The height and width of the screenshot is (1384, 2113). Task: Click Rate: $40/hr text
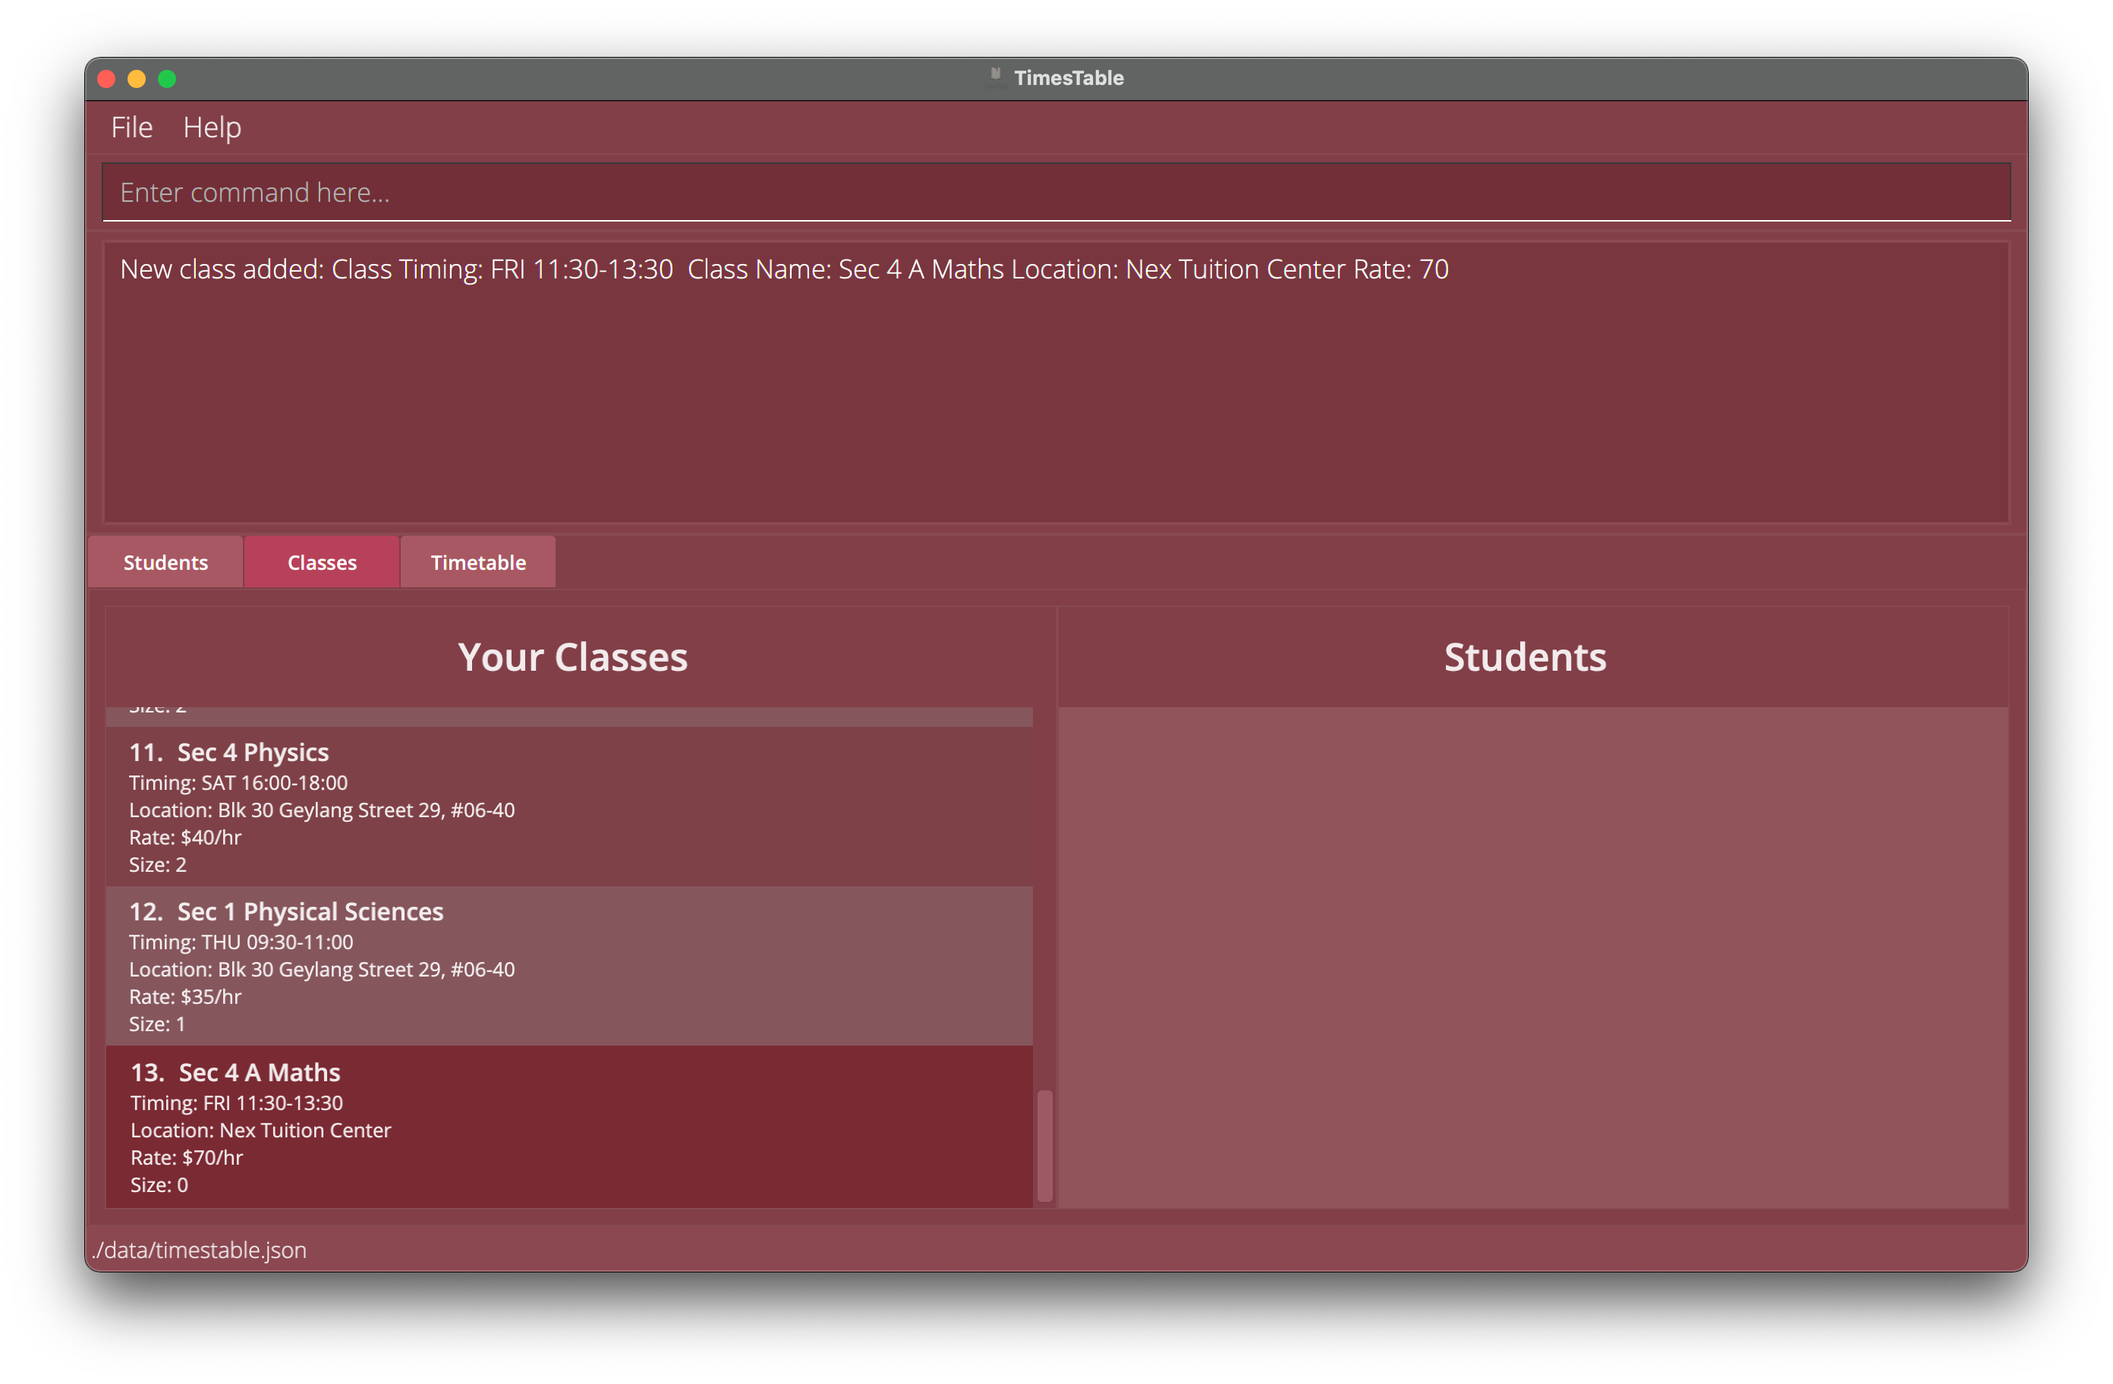click(x=184, y=836)
